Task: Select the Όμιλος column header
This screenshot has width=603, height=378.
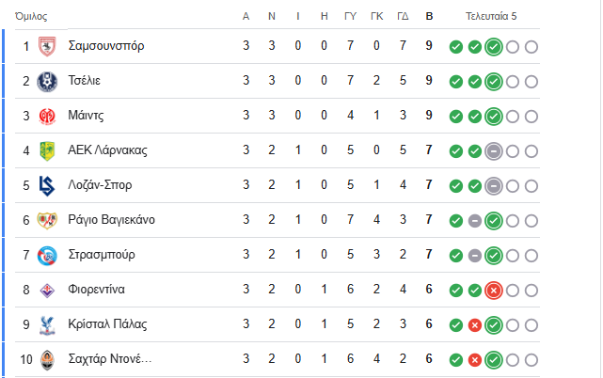Action: tap(31, 16)
